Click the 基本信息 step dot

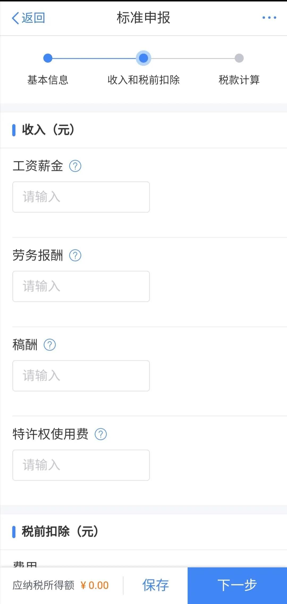[48, 58]
